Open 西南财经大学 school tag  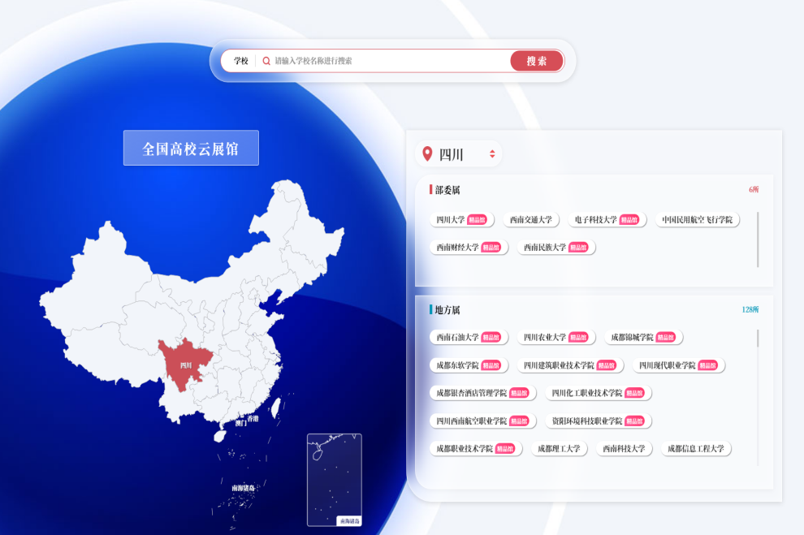coord(469,248)
